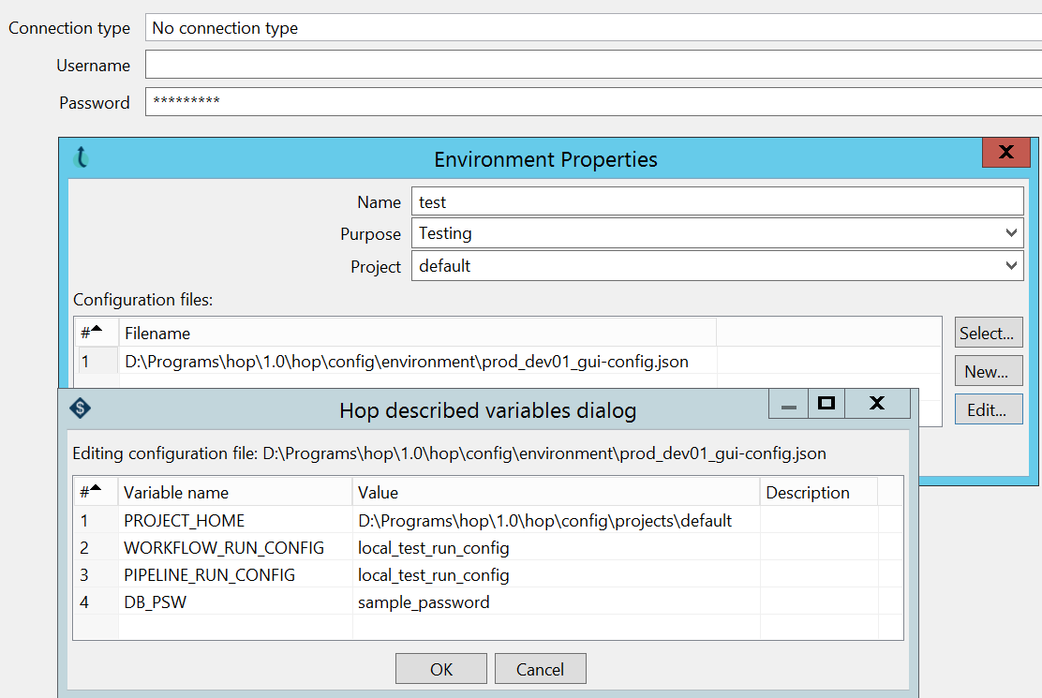
Task: Sort variables table by # column header
Action: (96, 492)
